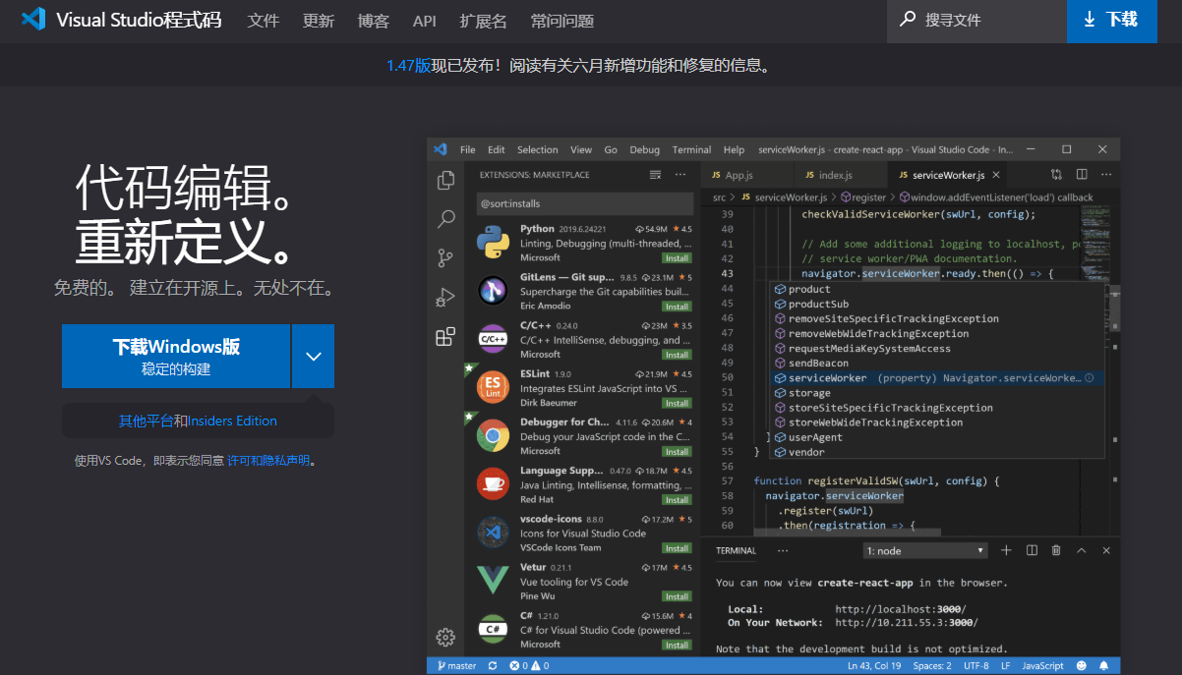Open the terminal '1: node' dropdown
The image size is (1182, 675).
(x=924, y=551)
